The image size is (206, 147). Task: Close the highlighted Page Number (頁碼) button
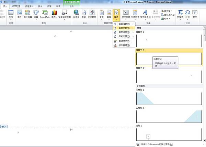tap(116, 15)
